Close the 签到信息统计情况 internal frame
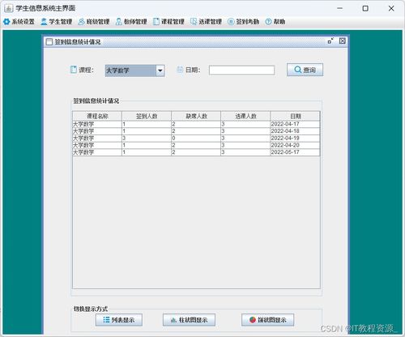Viewport: 405px width, 337px height. [x=343, y=41]
